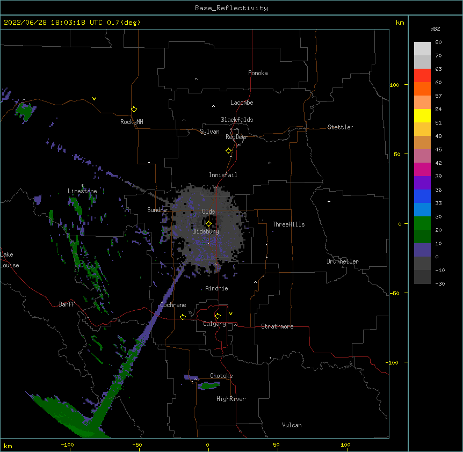Click the Sundre label
Viewport: 463px width, 452px height.
(x=157, y=210)
